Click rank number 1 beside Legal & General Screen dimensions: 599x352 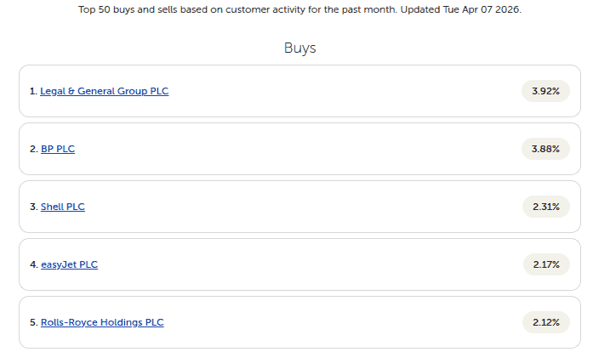33,91
